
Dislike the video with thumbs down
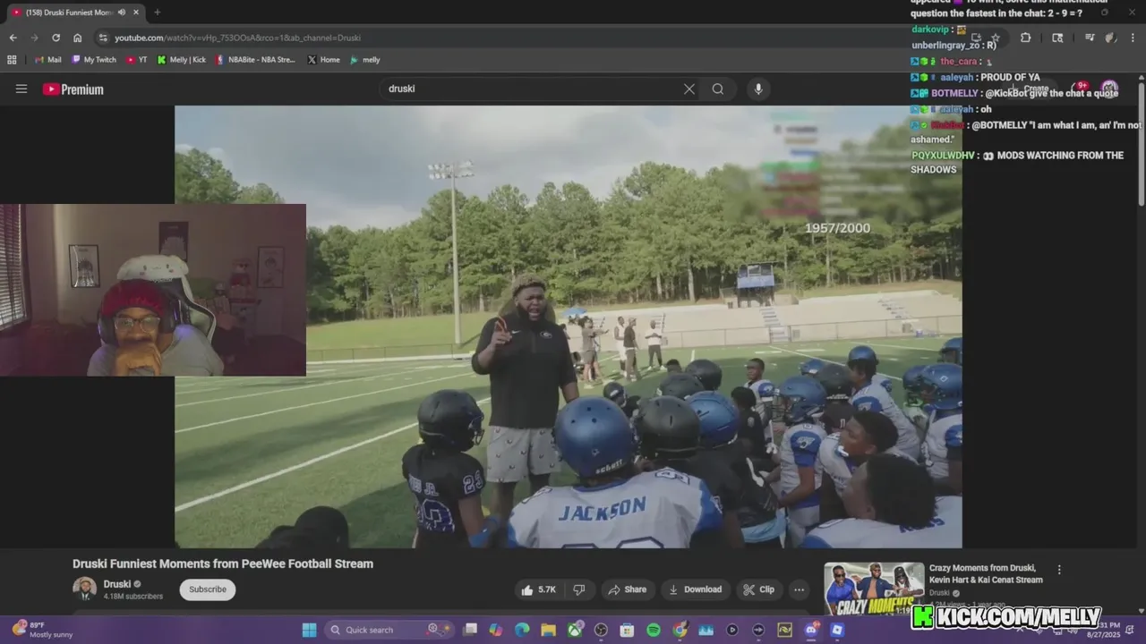tap(579, 589)
